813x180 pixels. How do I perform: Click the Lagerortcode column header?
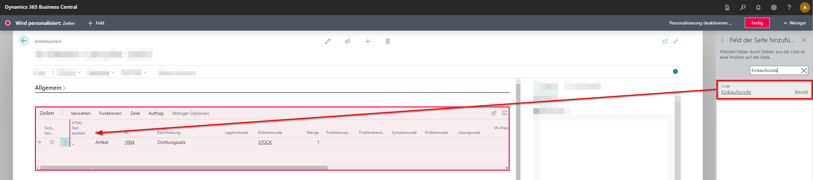click(x=236, y=133)
